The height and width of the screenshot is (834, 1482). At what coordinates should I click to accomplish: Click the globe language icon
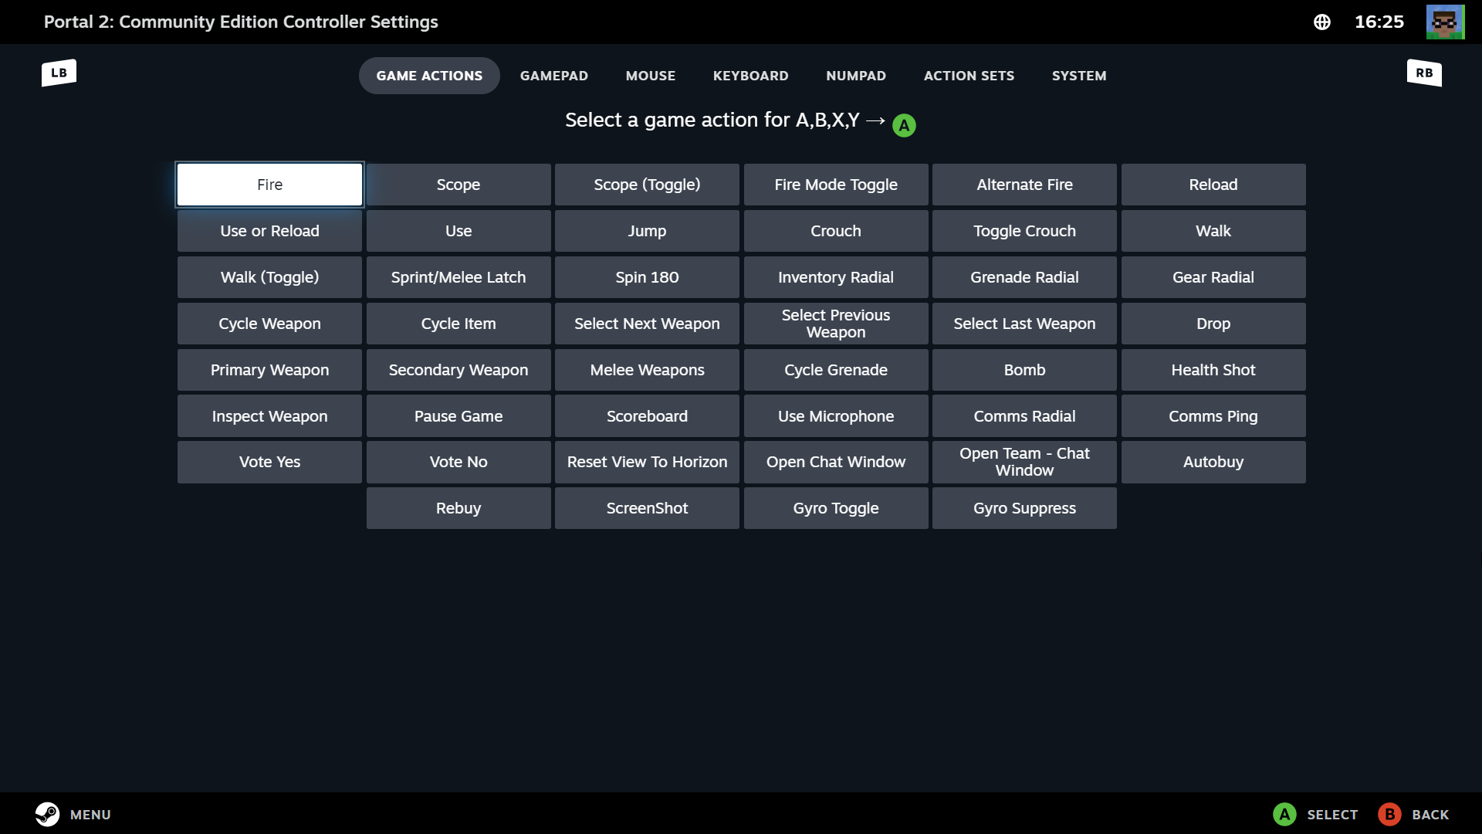1321,22
